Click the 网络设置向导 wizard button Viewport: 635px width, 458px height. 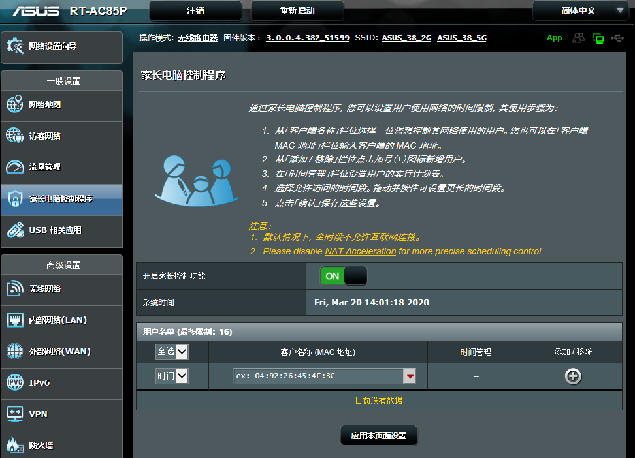point(62,48)
